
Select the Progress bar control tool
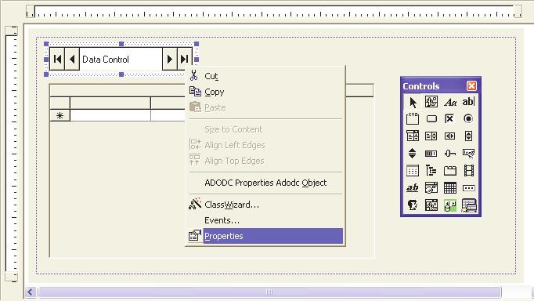[431, 154]
